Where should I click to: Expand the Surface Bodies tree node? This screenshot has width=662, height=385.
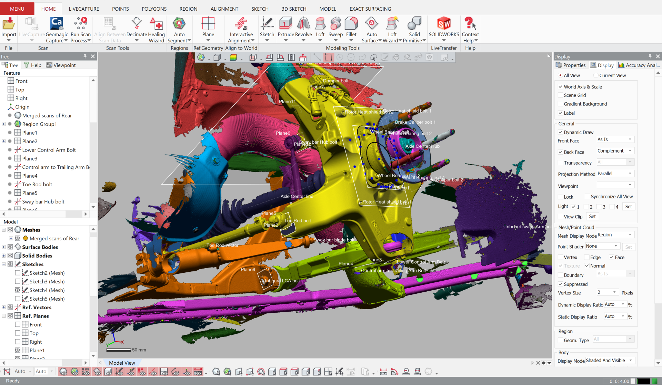coord(3,247)
